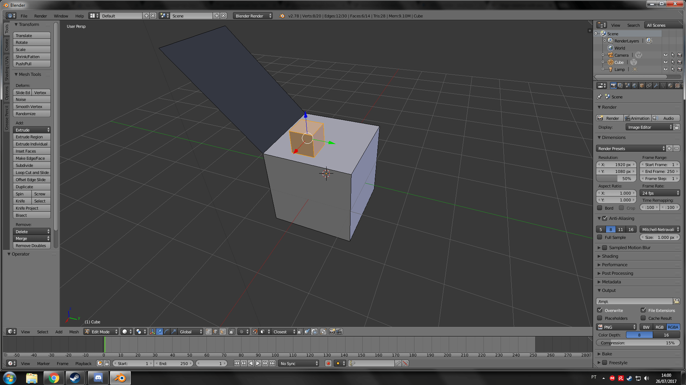Open Texture properties with checkered icon
The image size is (686, 385).
click(x=678, y=86)
